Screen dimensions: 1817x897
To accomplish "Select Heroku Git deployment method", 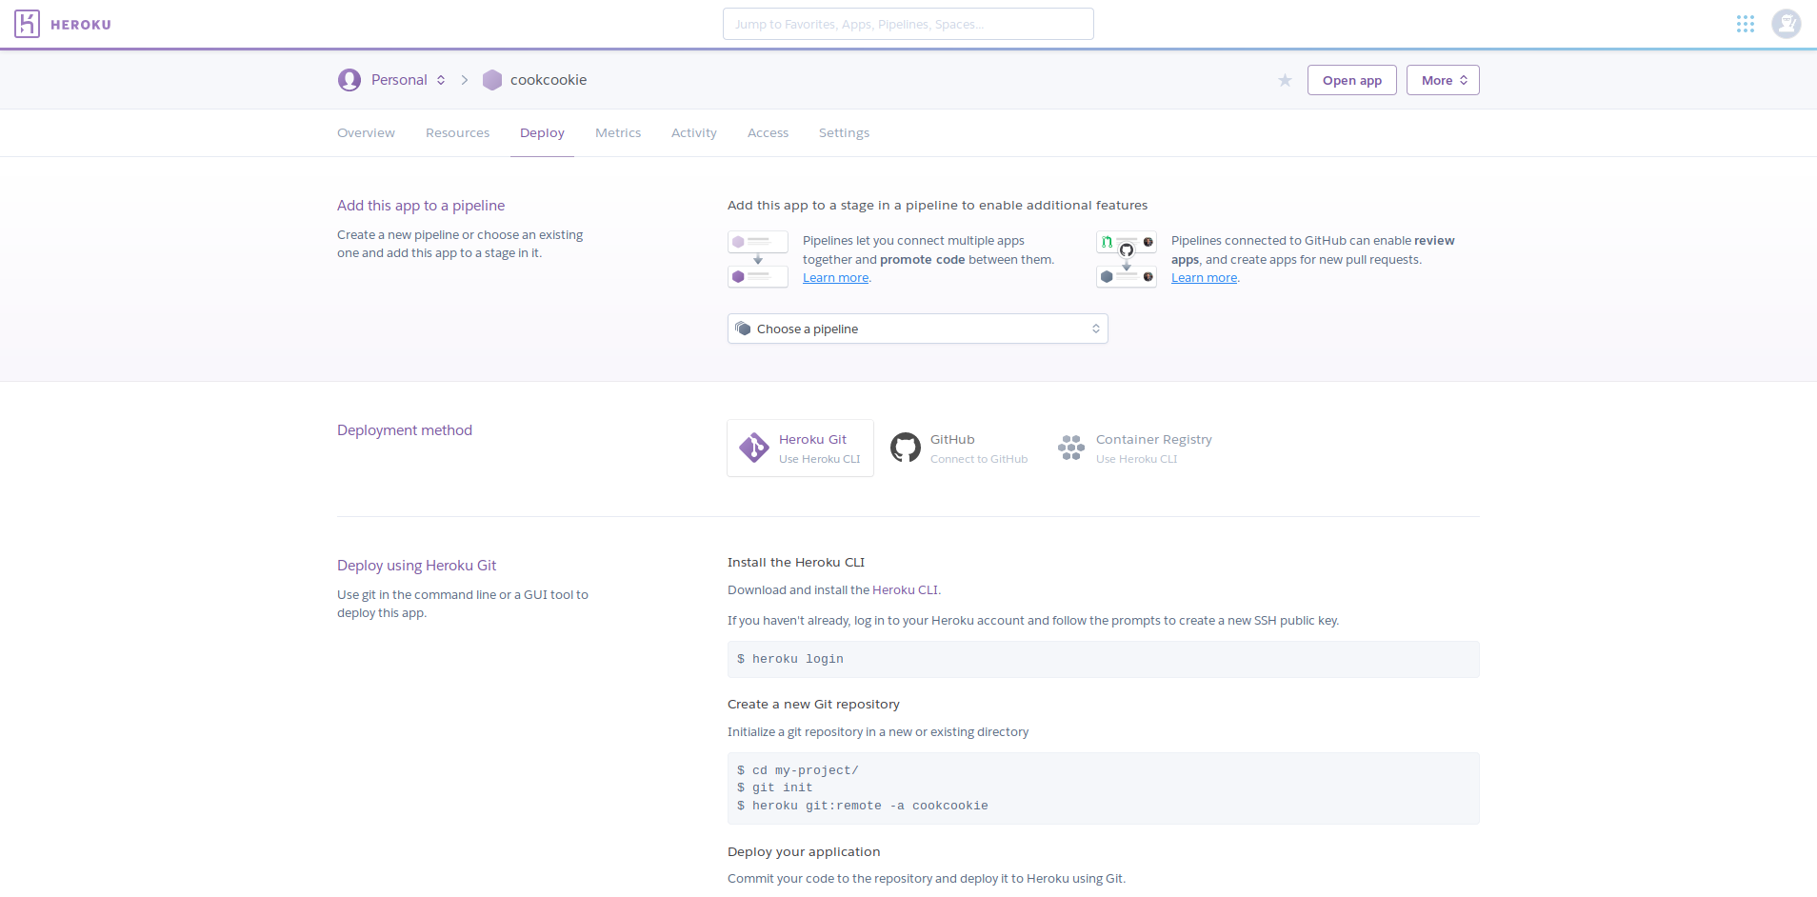I will coord(800,448).
